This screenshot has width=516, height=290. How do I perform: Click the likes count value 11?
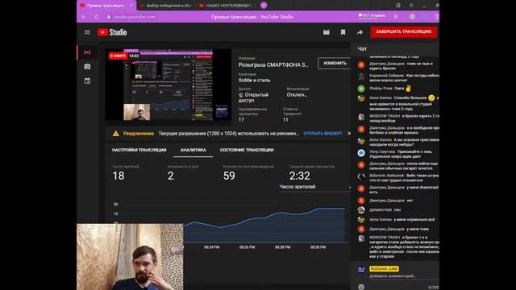pyautogui.click(x=285, y=120)
